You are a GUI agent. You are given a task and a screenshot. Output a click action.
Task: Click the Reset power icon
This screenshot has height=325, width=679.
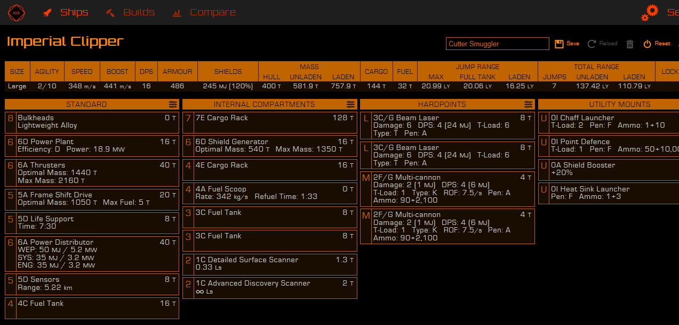coord(647,44)
